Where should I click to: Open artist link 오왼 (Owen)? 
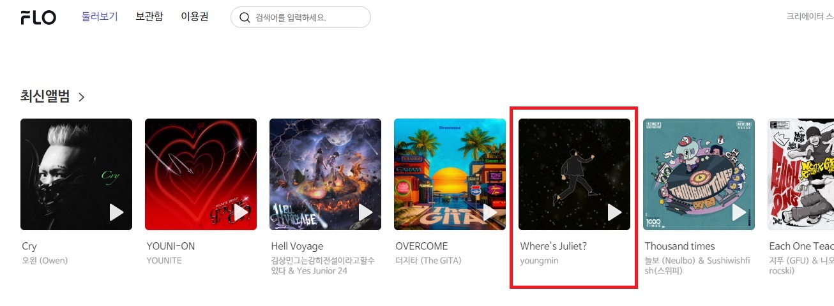(x=45, y=260)
